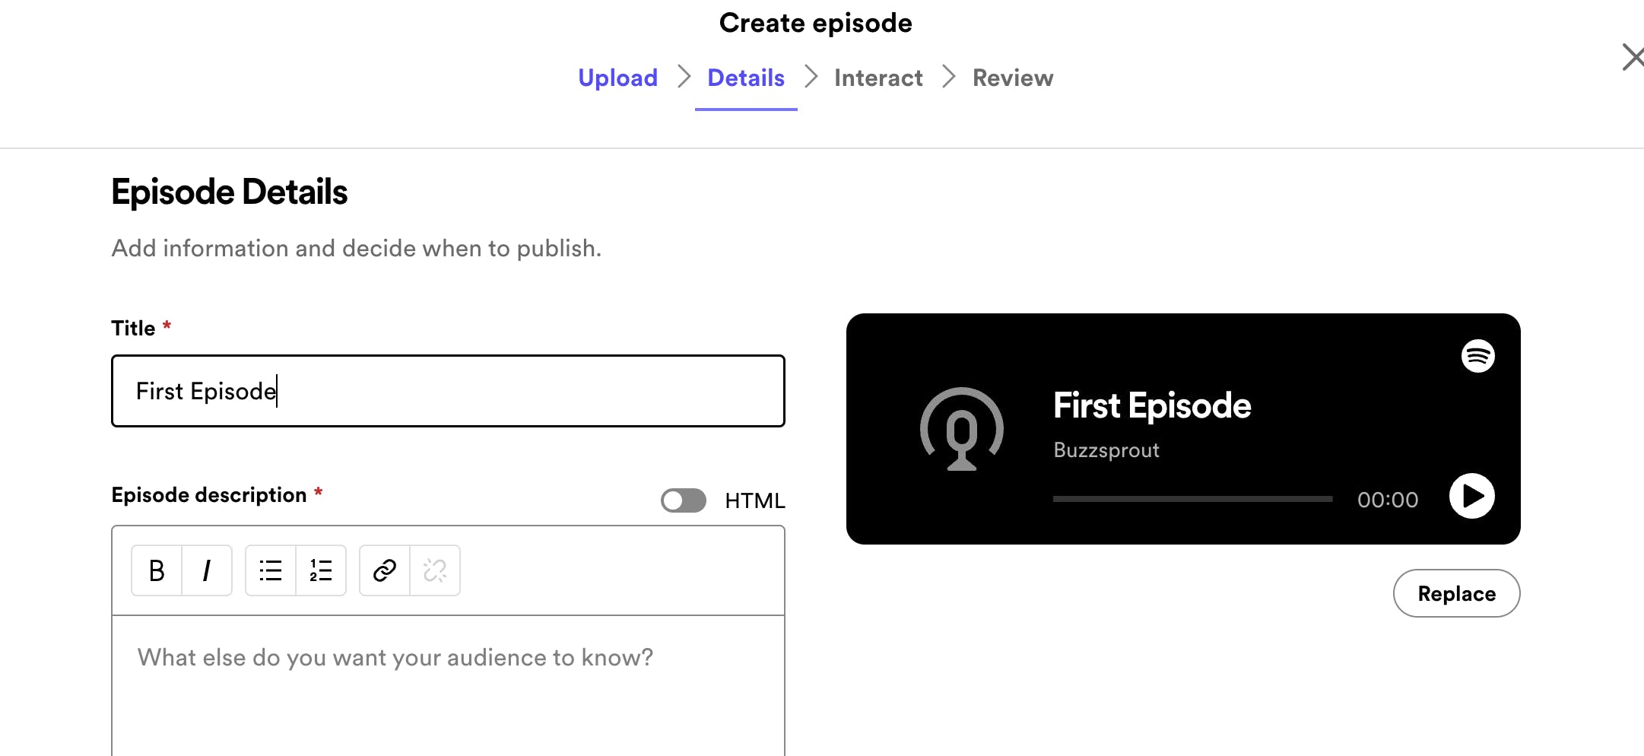Click the Spotify logo on the episode preview

tap(1477, 355)
